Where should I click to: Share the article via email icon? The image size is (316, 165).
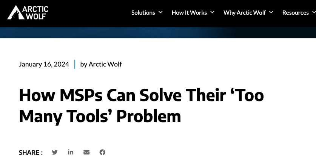[86, 152]
